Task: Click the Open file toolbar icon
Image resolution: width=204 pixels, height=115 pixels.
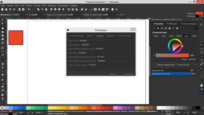Action: coord(6,9)
